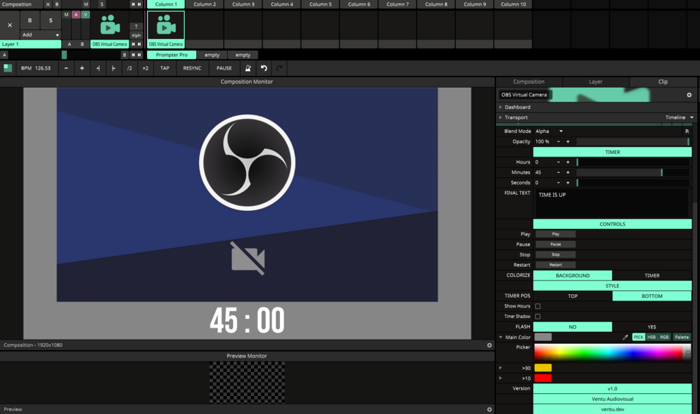Collapse the Main Color section
Viewport: 700px width, 414px height.
pyautogui.click(x=500, y=337)
